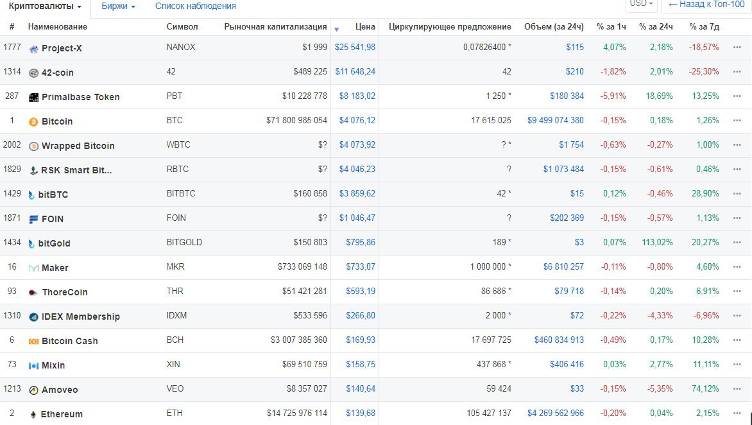
Task: Open the Maker name link
Action: click(x=55, y=268)
